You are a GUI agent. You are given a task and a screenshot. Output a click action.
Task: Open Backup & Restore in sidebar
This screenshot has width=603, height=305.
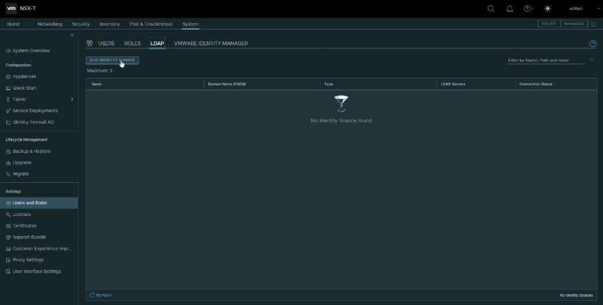(x=31, y=151)
